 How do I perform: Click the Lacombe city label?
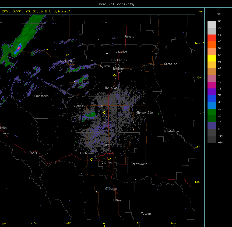[x=121, y=51]
